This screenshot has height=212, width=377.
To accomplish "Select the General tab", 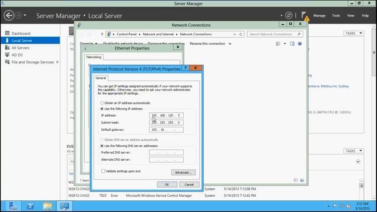I will 101,78.
